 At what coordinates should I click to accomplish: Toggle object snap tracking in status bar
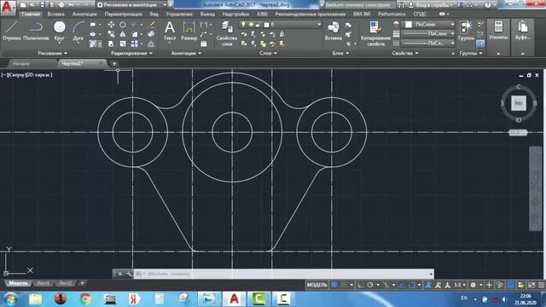coord(402,285)
